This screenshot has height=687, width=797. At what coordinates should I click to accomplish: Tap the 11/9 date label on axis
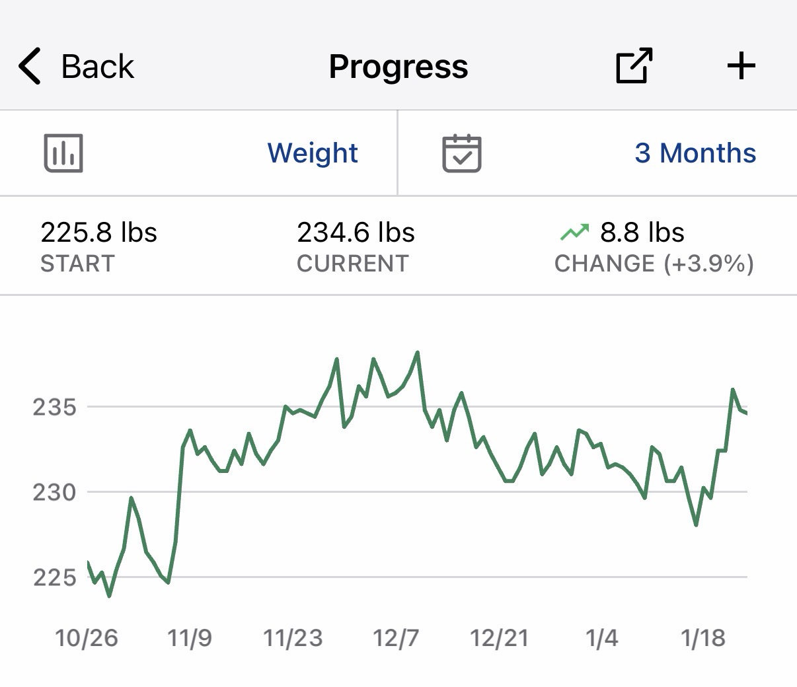pos(190,638)
